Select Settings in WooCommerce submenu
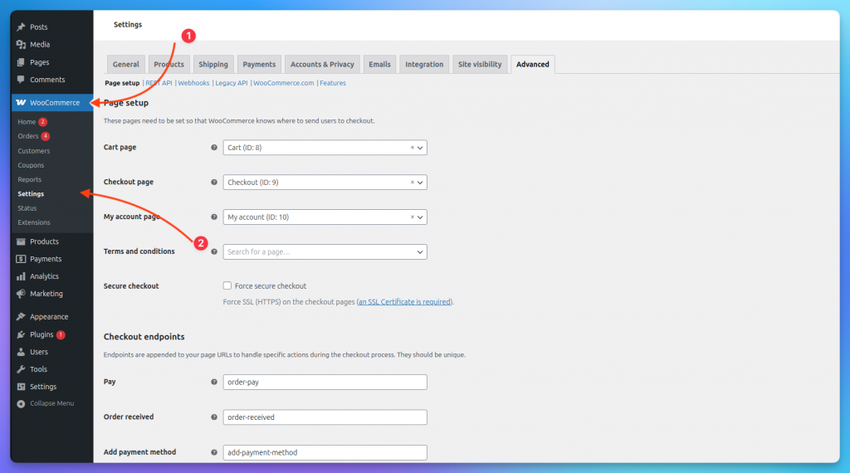This screenshot has height=473, width=850. (x=31, y=194)
